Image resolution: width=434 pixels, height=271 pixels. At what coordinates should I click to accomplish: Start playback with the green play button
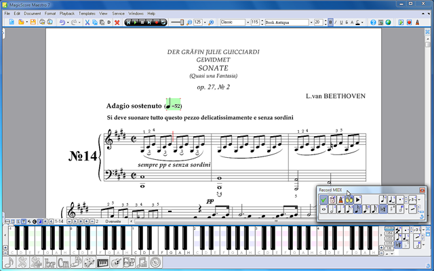tap(136, 22)
